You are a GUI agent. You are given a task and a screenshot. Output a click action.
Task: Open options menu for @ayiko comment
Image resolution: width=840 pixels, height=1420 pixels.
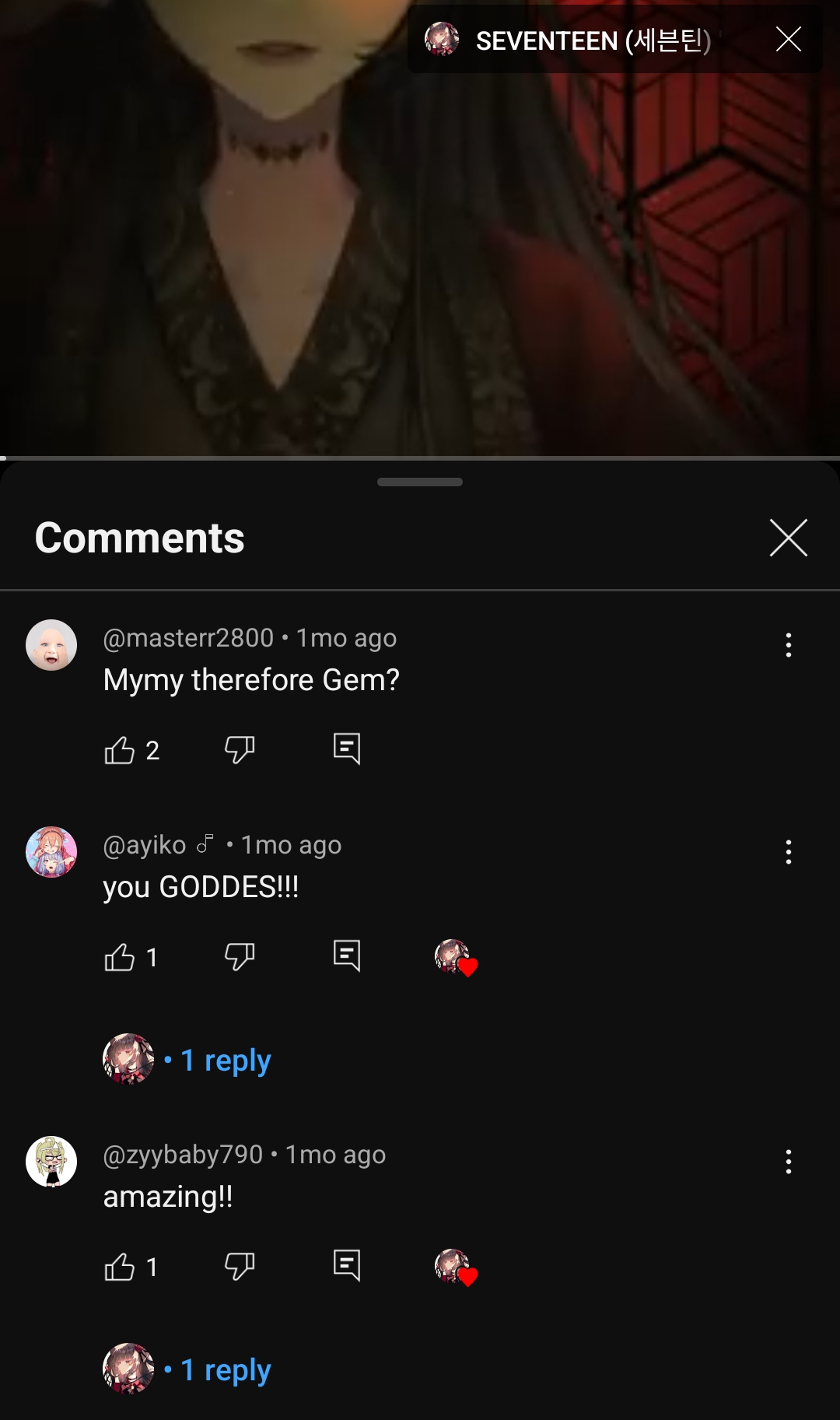[788, 852]
